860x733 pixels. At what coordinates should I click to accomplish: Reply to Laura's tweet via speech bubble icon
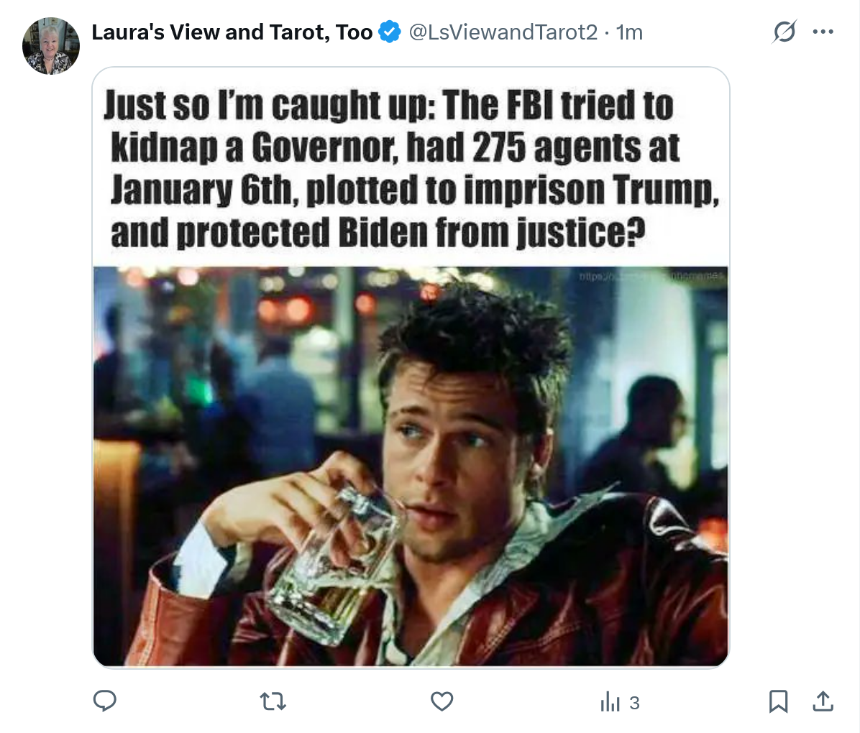[x=105, y=701]
